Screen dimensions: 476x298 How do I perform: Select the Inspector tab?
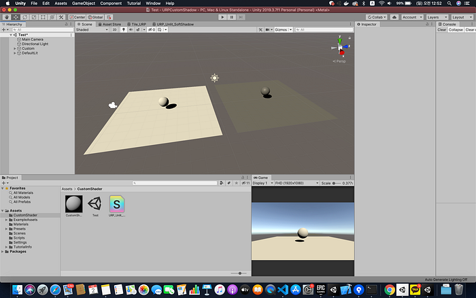point(367,24)
